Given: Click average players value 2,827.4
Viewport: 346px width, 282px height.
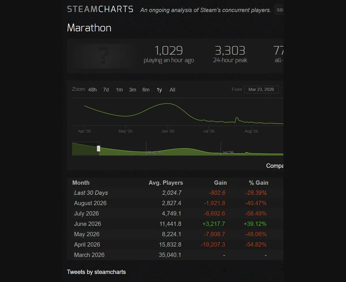Looking at the screenshot, I should [172, 203].
